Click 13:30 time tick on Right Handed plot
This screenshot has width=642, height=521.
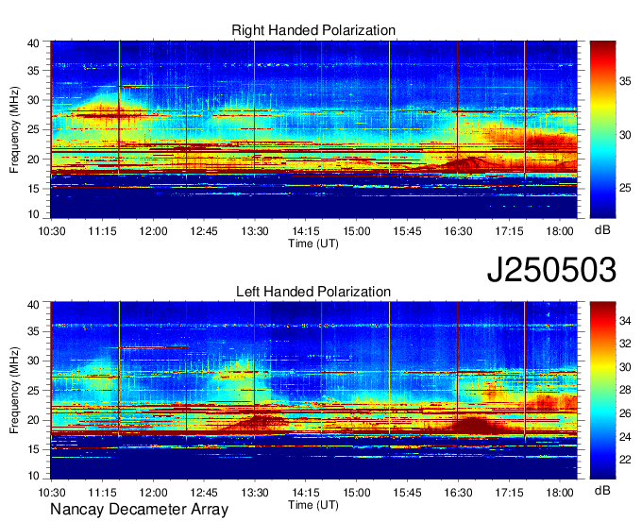[x=255, y=231]
